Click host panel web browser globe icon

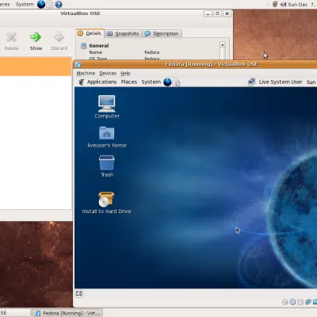click(x=41, y=4)
